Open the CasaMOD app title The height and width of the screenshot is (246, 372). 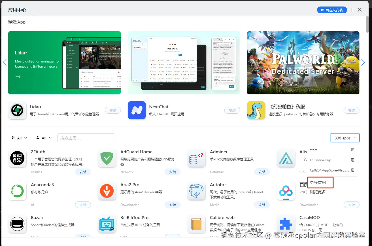(x=310, y=217)
